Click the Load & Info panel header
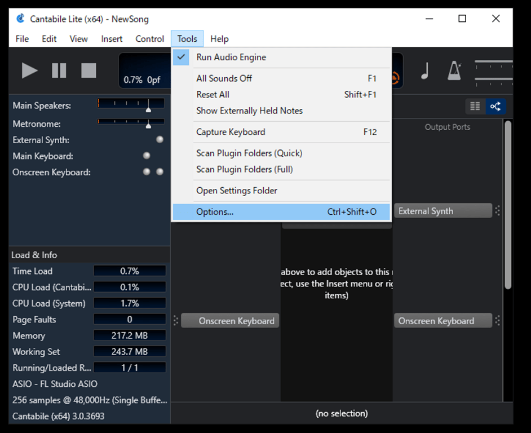The height and width of the screenshot is (433, 531). pyautogui.click(x=90, y=255)
